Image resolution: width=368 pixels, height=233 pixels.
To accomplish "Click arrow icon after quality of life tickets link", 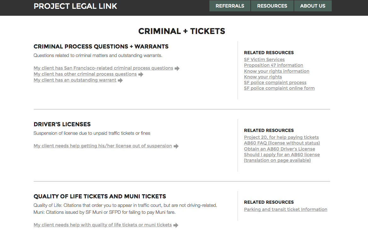I will (176, 225).
